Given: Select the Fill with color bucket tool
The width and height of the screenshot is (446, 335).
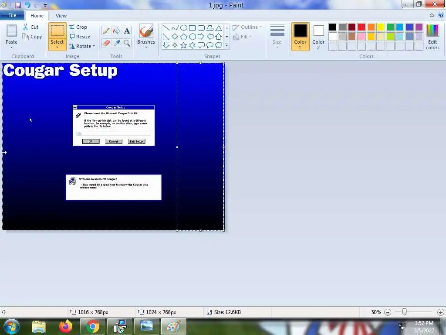Looking at the screenshot, I should point(117,31).
